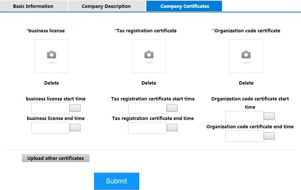301x190 pixels.
Task: Delete the Tax registration certificate image
Action: pos(149,83)
